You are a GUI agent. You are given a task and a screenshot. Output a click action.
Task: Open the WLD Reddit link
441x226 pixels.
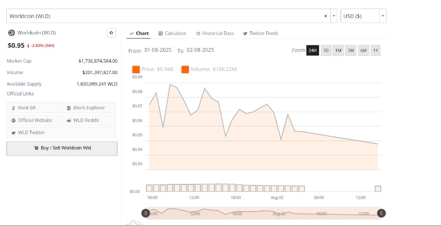tap(89, 120)
